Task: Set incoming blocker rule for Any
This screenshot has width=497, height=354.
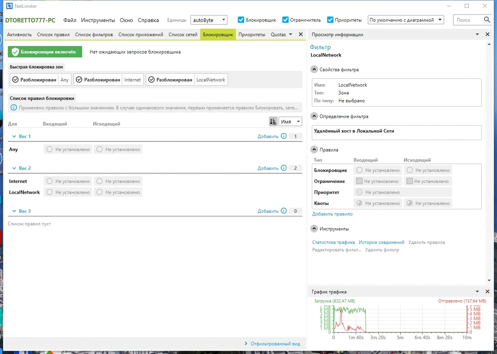Action: point(68,149)
